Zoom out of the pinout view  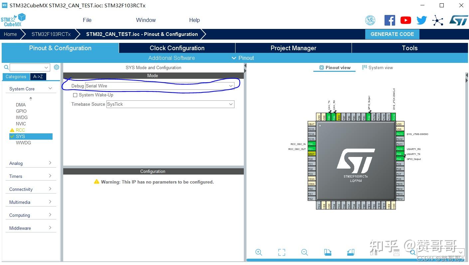[x=304, y=252]
